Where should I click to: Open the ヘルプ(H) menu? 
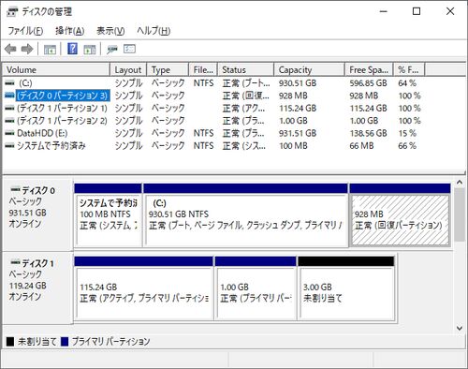(154, 31)
